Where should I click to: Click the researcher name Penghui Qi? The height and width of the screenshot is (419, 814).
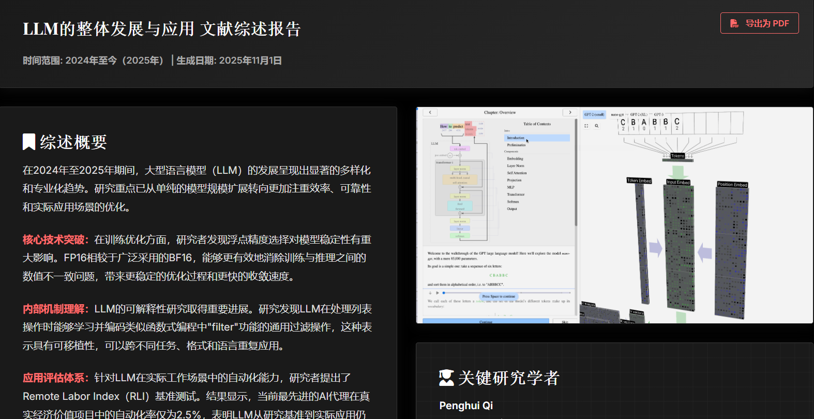pyautogui.click(x=466, y=406)
